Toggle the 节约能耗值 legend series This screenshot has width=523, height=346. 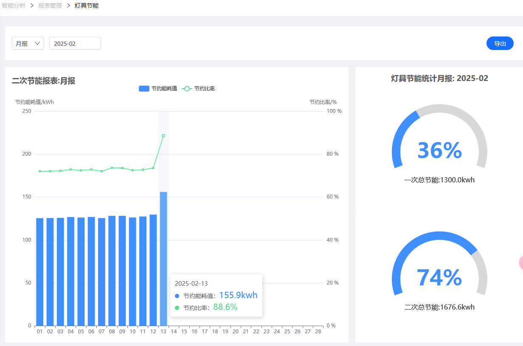pyautogui.click(x=158, y=89)
